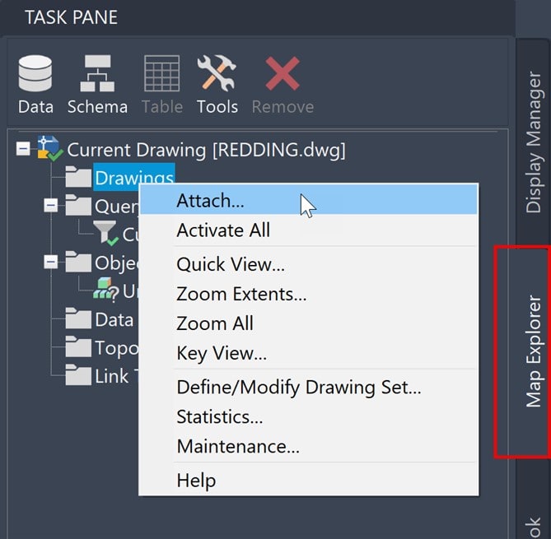Screen dimensions: 551x539
Task: Click the Query Library folder icon
Action: tap(78, 205)
